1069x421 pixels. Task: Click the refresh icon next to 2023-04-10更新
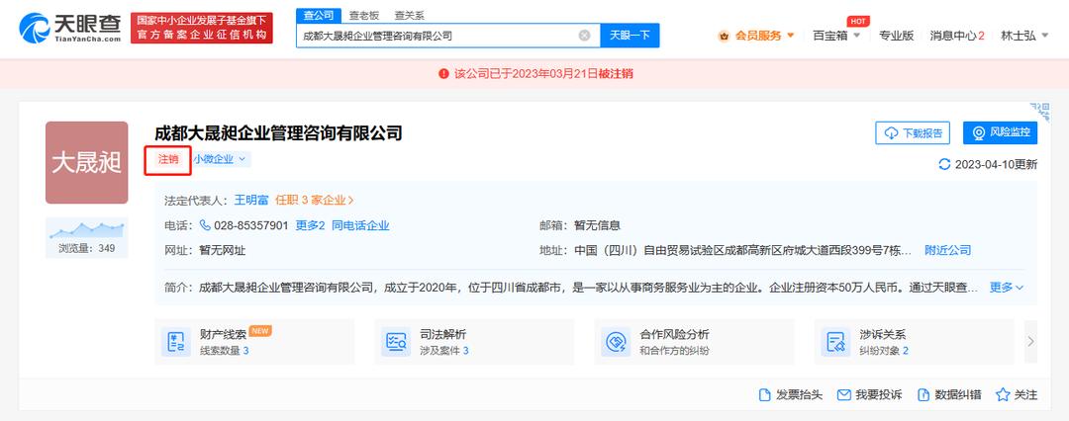944,164
